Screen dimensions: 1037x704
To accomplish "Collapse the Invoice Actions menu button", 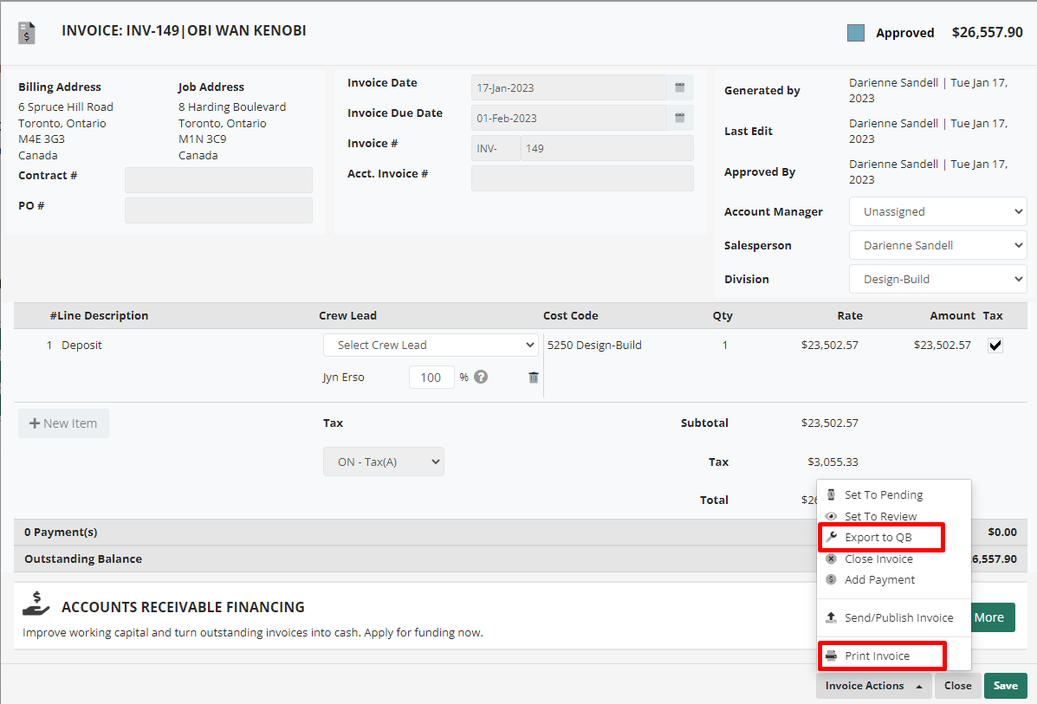I will (873, 686).
